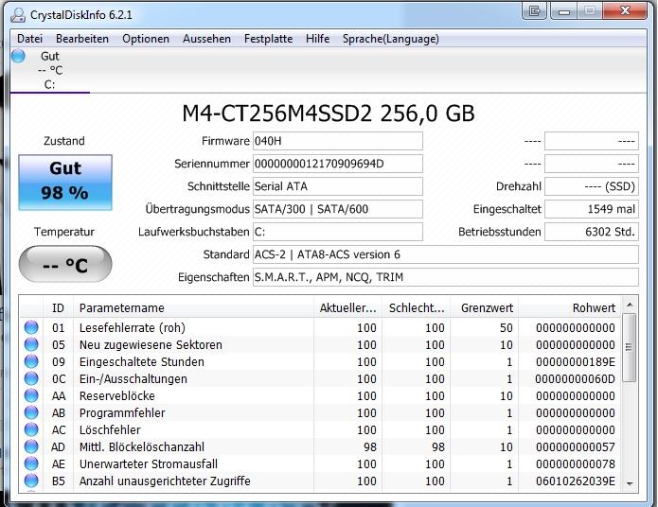Open the Festplatte menu
Viewport: 658px width, 507px height.
click(268, 39)
